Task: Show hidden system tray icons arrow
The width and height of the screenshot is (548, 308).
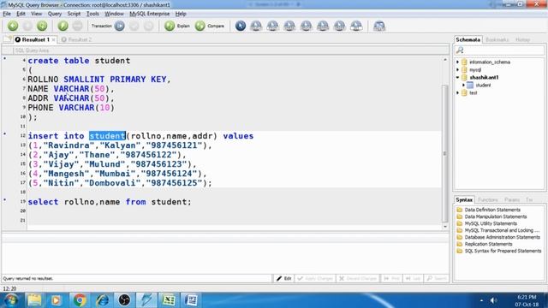Action: click(x=481, y=300)
